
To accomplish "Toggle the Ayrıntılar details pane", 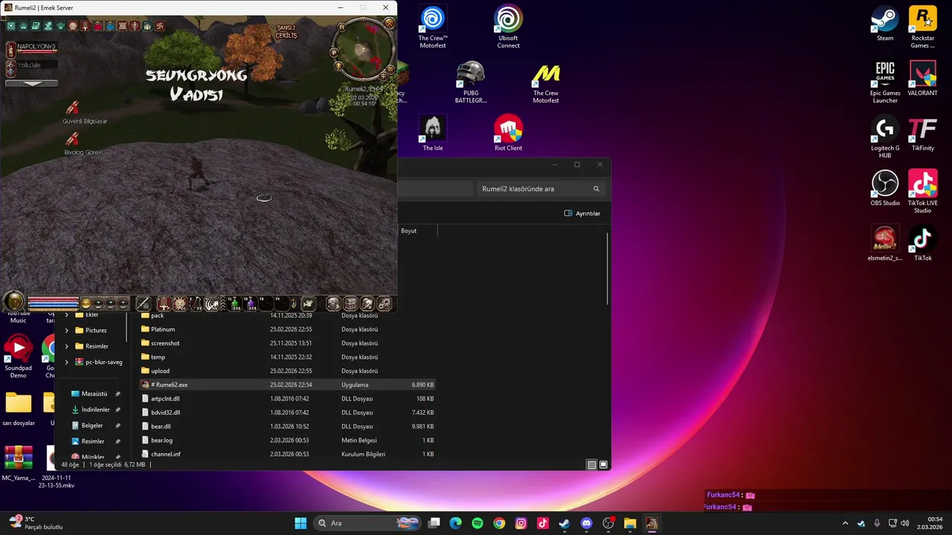I will (x=582, y=213).
